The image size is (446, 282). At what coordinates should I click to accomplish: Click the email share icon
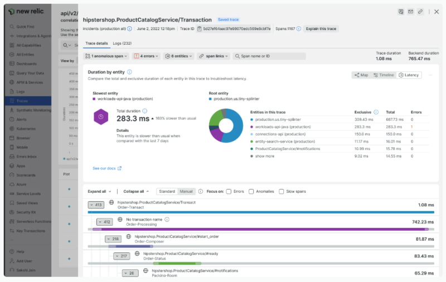tap(410, 12)
